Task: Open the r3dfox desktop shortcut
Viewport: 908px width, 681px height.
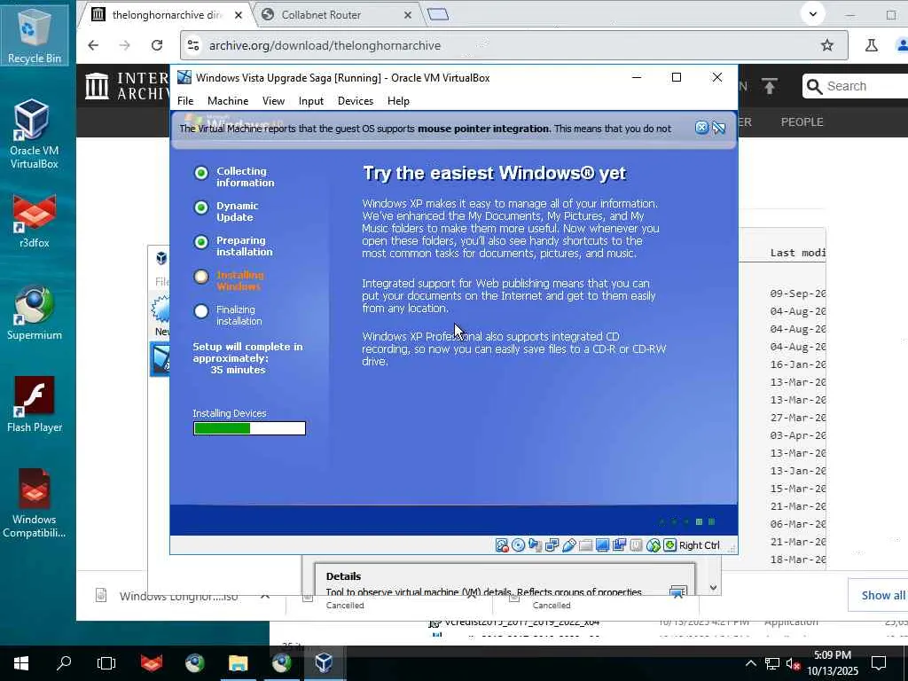Action: (x=35, y=221)
